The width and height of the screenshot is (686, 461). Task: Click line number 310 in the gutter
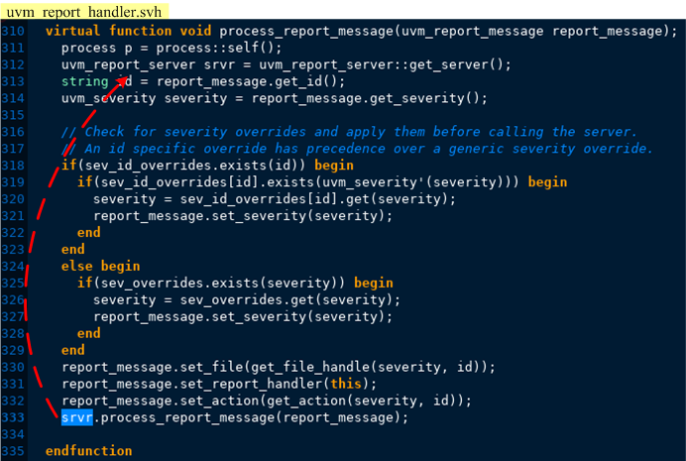click(x=13, y=31)
